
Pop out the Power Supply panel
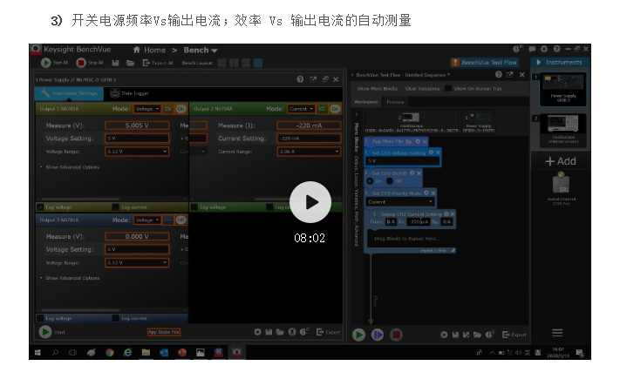[x=313, y=79]
